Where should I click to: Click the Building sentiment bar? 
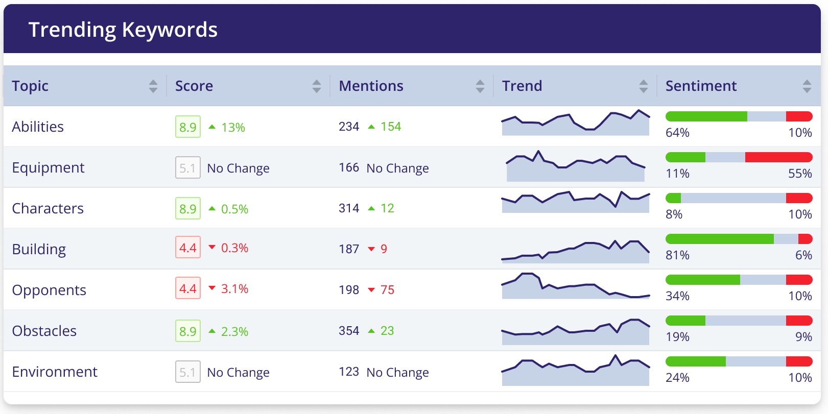739,239
